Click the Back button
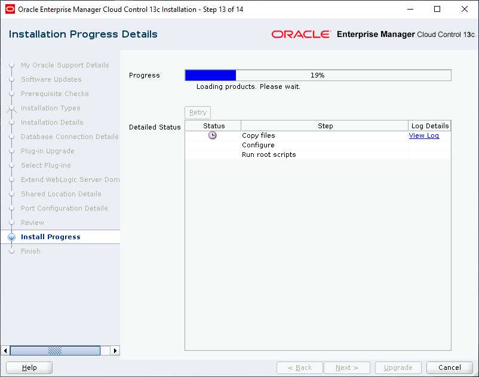 tap(300, 367)
